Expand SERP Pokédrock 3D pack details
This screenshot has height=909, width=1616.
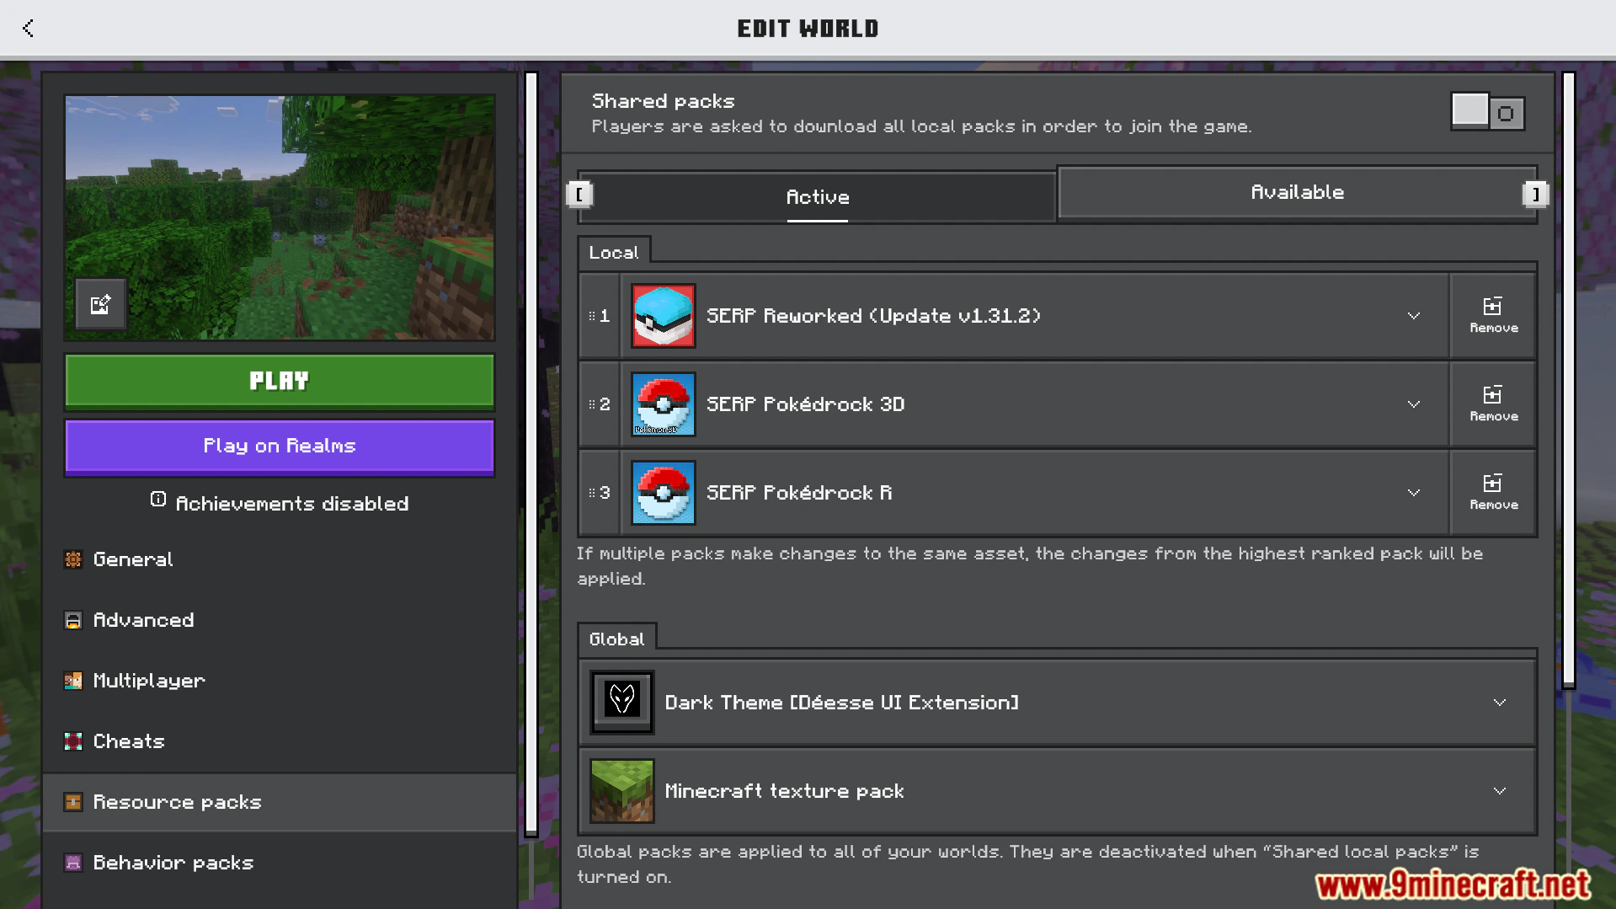1414,404
